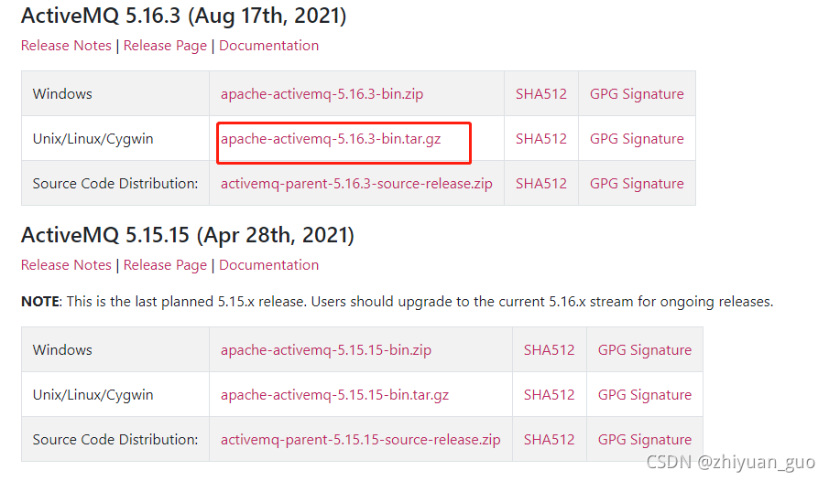Open SHA512 for 5.16.3 Source Code row
829x481 pixels.
click(x=540, y=184)
